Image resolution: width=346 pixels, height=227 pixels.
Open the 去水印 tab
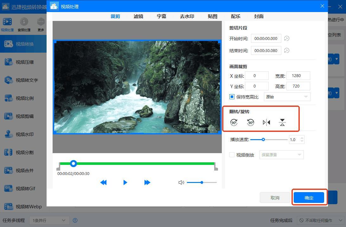click(187, 16)
